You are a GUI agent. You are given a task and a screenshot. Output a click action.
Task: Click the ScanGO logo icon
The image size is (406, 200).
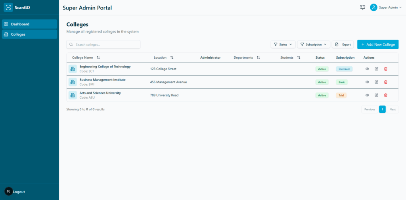8,8
